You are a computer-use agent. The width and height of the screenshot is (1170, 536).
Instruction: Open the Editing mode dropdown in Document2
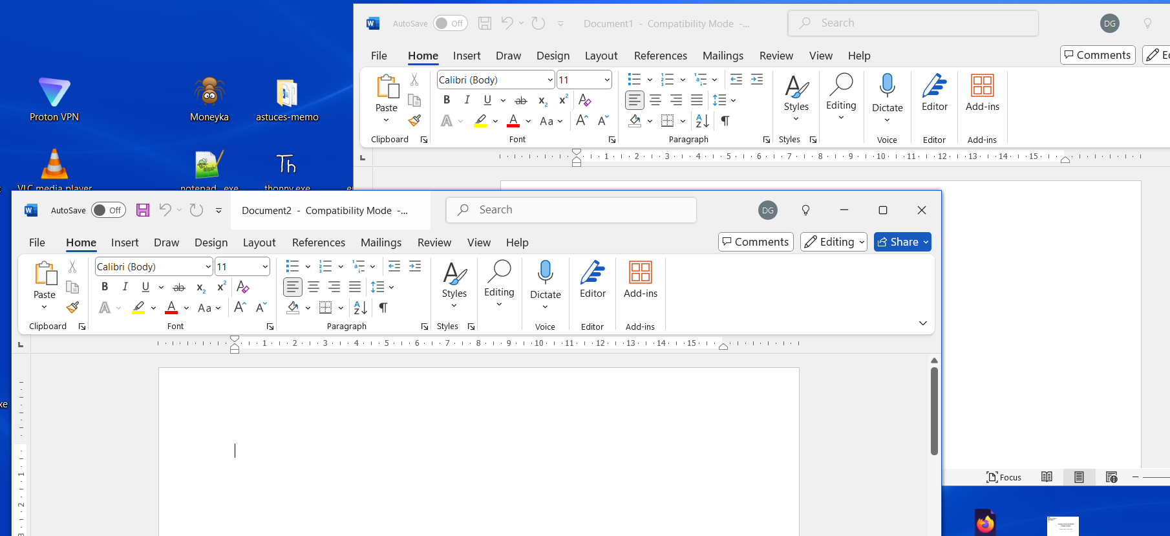point(833,242)
